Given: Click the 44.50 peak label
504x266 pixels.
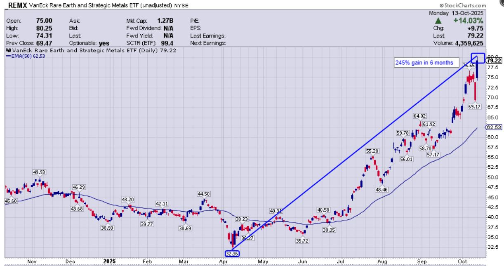Looking at the screenshot, I should coord(204,194).
